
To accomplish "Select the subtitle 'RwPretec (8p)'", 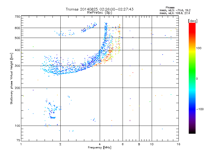I will (x=99, y=13).
